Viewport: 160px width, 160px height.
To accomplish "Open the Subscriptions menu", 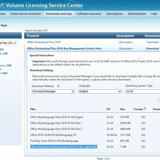I will pyautogui.click(x=115, y=14).
